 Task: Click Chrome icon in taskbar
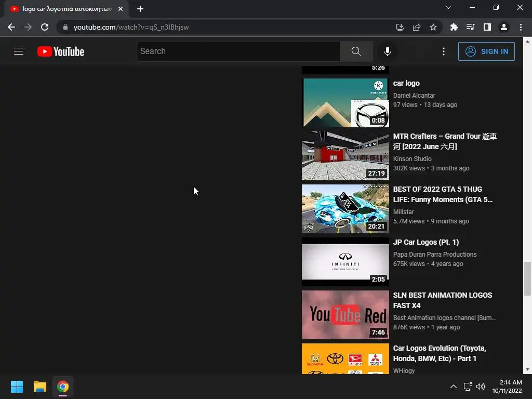63,387
